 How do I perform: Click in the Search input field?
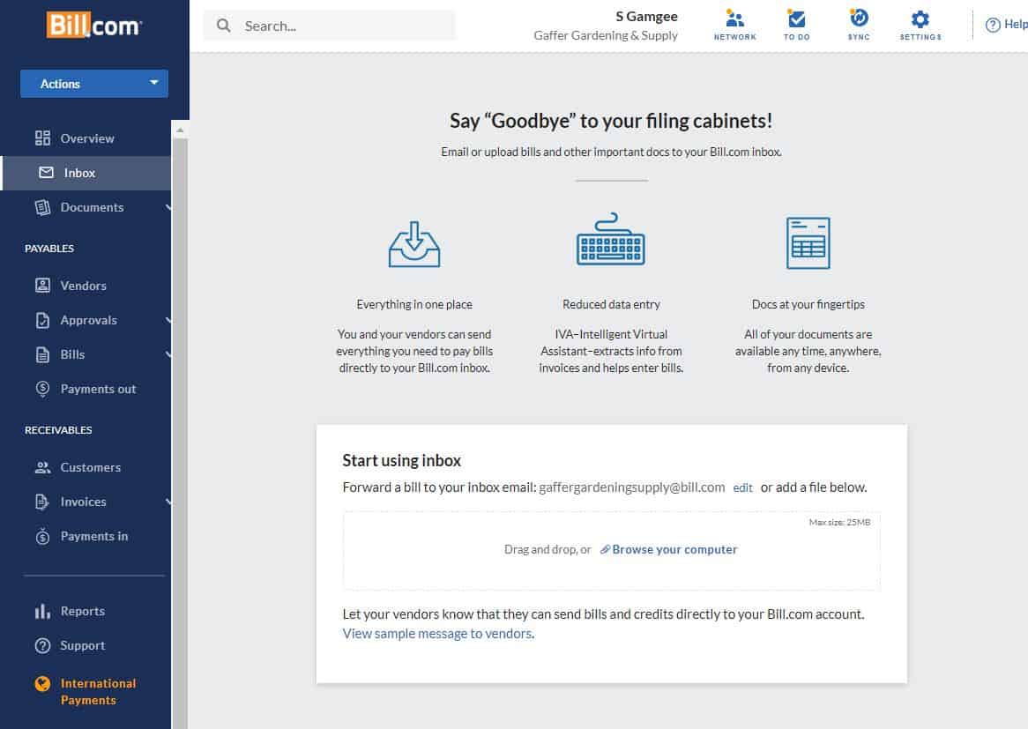pos(329,26)
